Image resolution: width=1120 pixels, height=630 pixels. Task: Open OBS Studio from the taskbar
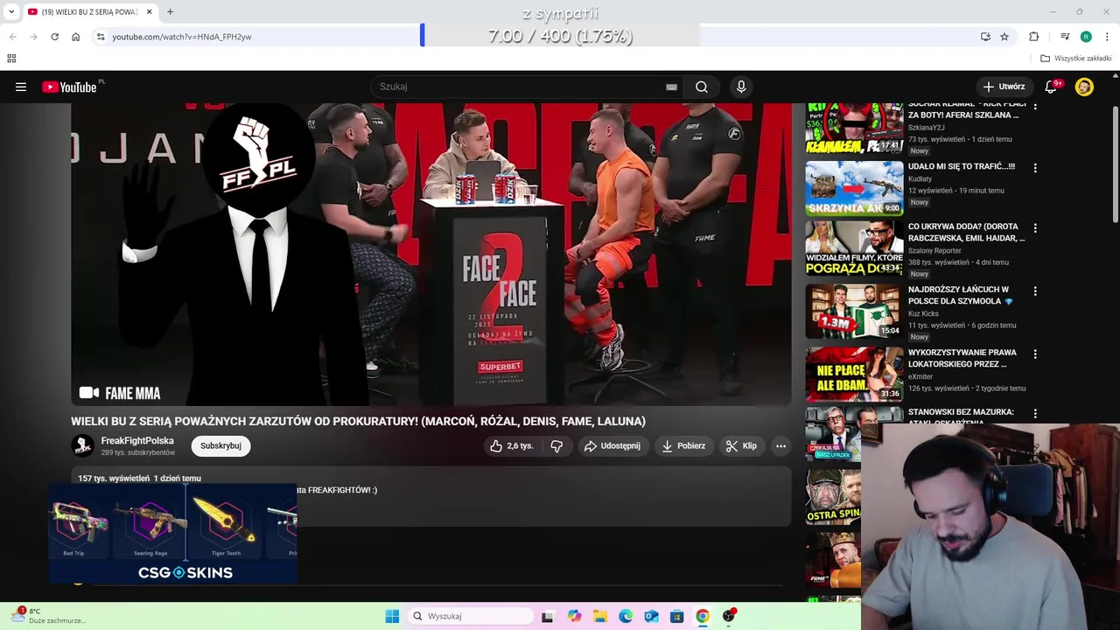pyautogui.click(x=728, y=616)
